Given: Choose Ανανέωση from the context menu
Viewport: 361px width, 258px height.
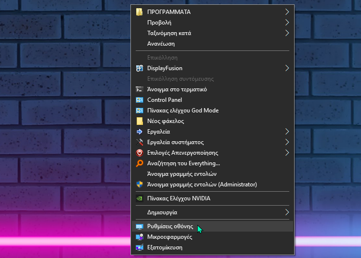Looking at the screenshot, I should (212, 44).
